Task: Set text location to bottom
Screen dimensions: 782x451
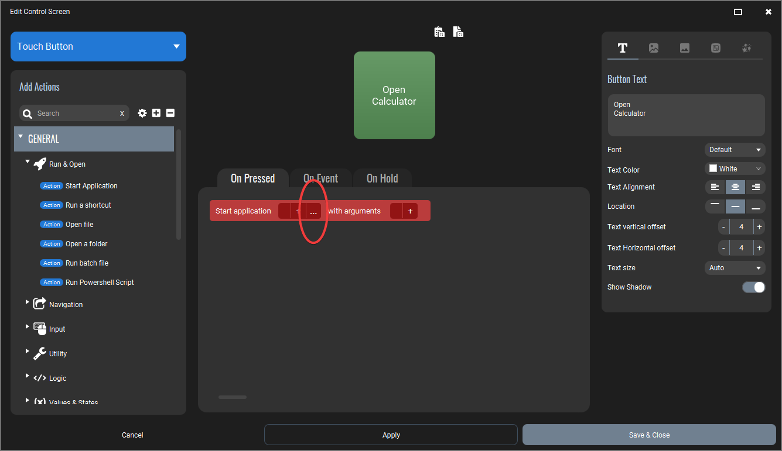Action: click(x=756, y=206)
